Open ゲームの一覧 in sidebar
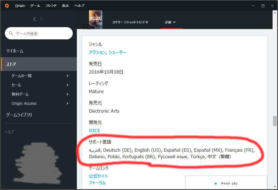This screenshot has height=190, width=278. point(22,76)
